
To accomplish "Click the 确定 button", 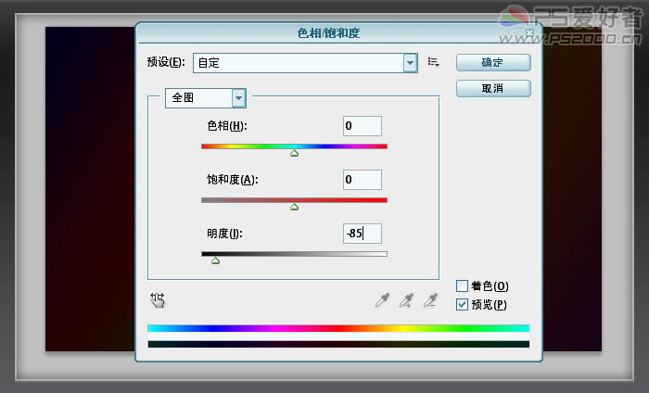I will pos(492,63).
